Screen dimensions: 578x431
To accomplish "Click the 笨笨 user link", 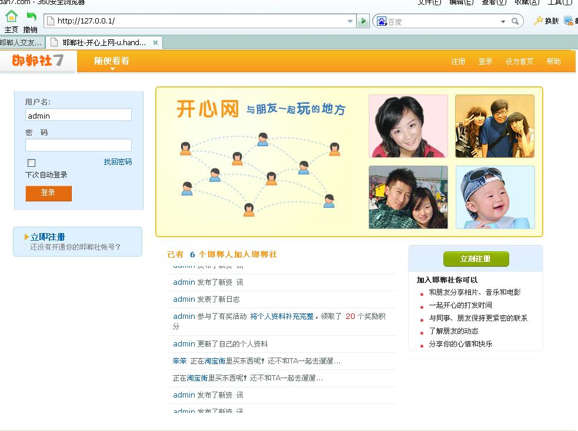I will point(179,361).
